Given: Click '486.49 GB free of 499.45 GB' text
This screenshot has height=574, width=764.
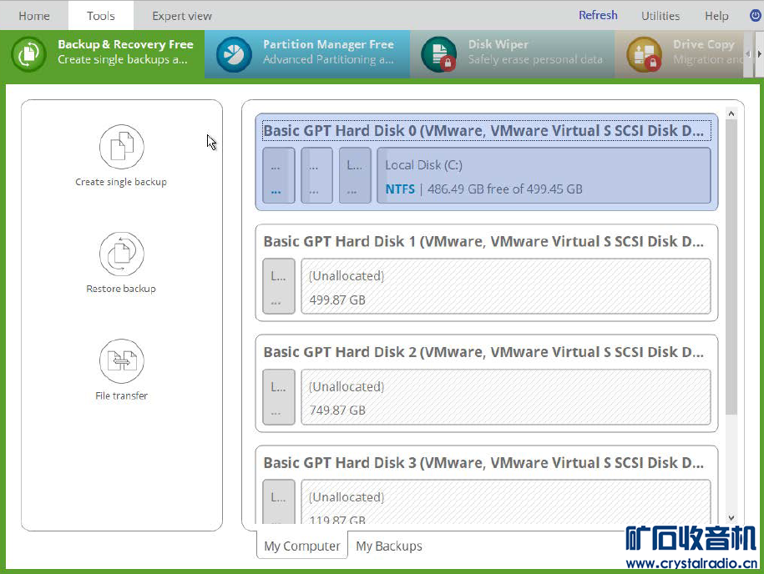Looking at the screenshot, I should [505, 189].
